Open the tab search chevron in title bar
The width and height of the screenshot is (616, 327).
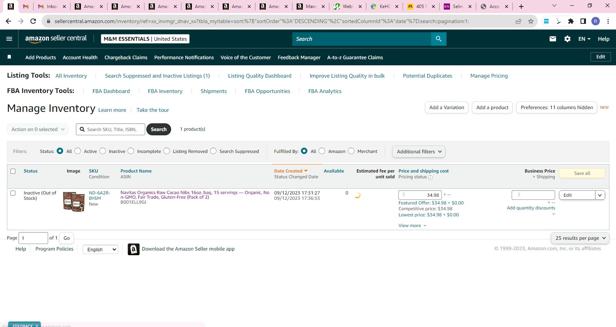554,6
